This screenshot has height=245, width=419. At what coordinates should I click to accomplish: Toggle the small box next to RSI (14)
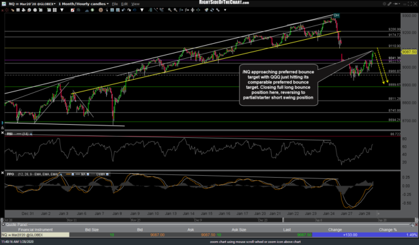(x=31, y=134)
